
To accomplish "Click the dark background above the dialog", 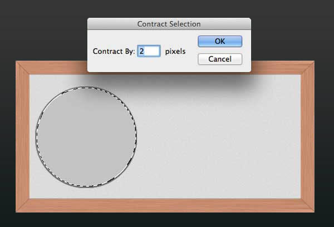I will [169, 8].
